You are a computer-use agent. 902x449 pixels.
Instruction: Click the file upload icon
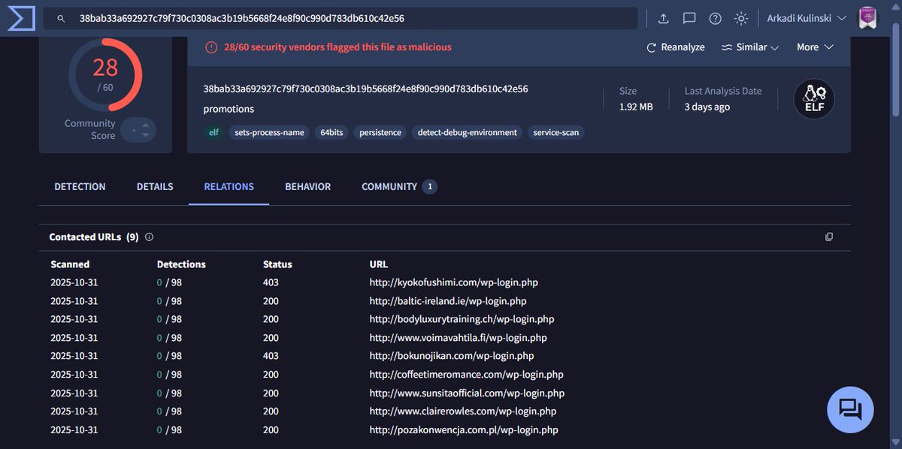(x=663, y=18)
